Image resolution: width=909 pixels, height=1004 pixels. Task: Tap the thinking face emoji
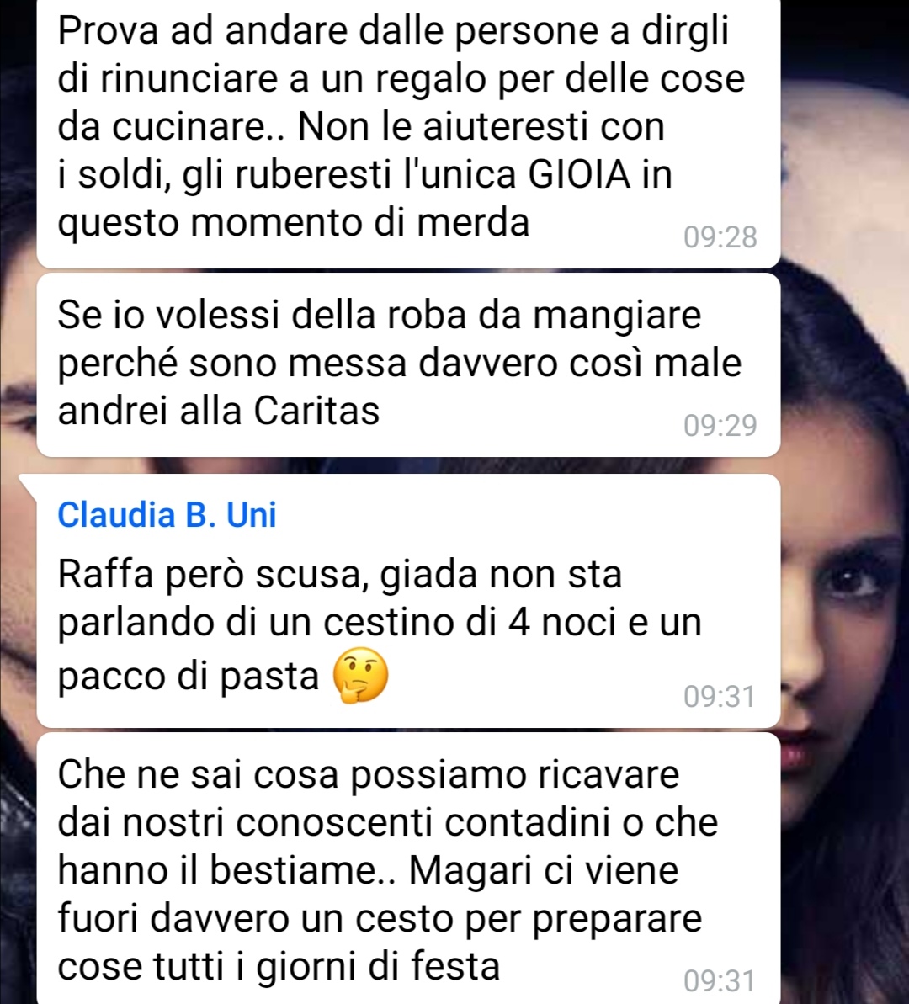pyautogui.click(x=361, y=676)
